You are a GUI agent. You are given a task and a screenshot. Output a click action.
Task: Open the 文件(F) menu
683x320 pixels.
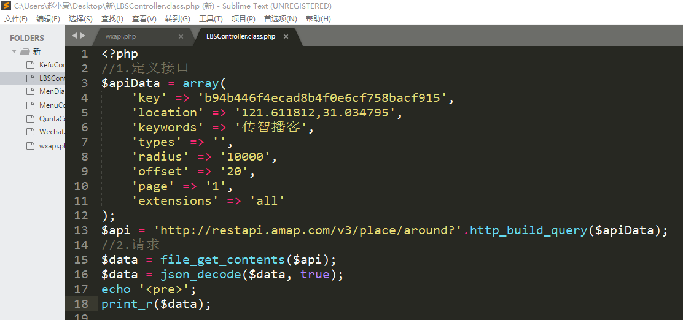16,19
